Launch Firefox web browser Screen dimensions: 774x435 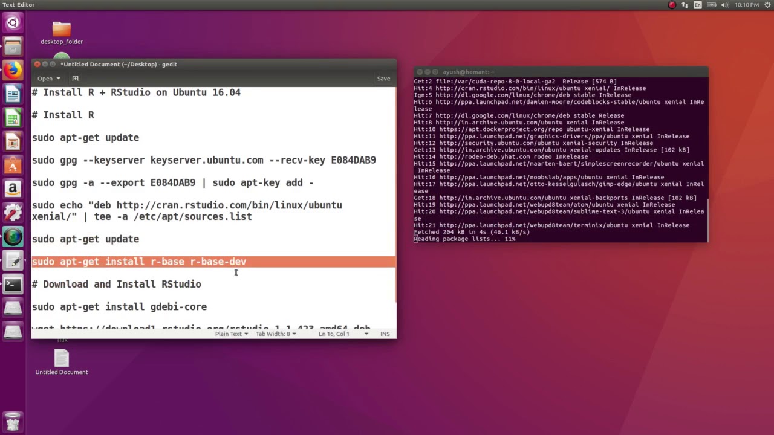(13, 70)
